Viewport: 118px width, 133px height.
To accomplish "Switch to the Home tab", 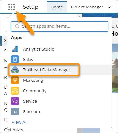I will tap(57, 7).
